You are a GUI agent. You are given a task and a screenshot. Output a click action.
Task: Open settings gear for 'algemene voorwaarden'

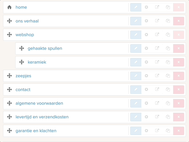[146, 103]
